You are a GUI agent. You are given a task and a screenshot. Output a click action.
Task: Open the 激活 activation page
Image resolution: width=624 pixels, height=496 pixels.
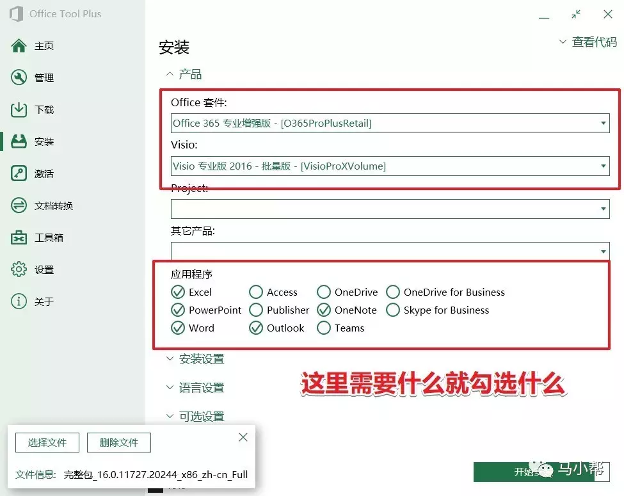pyautogui.click(x=44, y=174)
